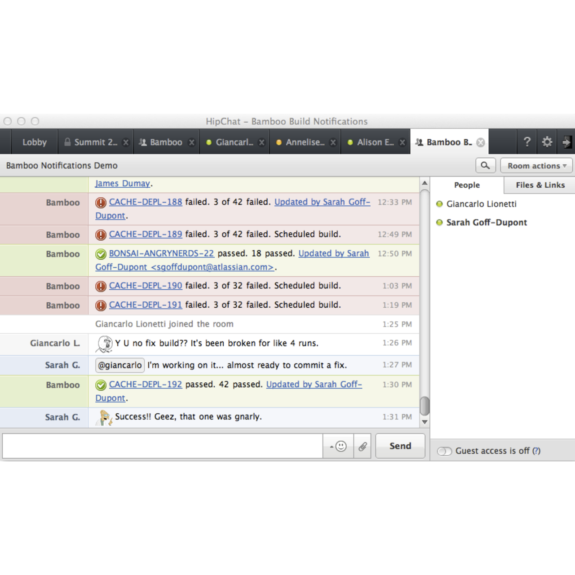Click the Y U NO meme emoticon

tap(104, 344)
